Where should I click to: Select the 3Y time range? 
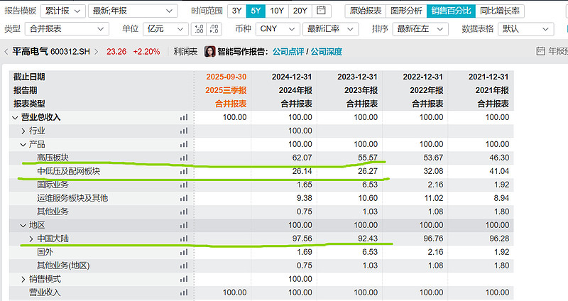pyautogui.click(x=236, y=11)
